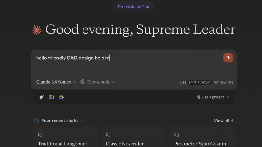262x147 pixels.
Task: Open the Parametric Spur Gear recent chat
Action: pos(200,144)
